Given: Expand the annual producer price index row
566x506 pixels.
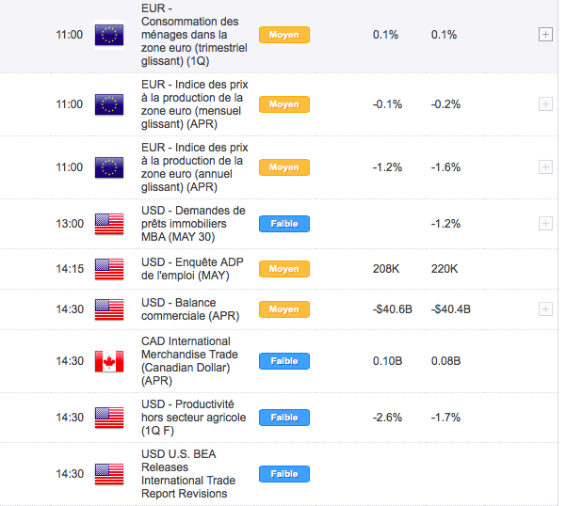Looking at the screenshot, I should click(544, 166).
